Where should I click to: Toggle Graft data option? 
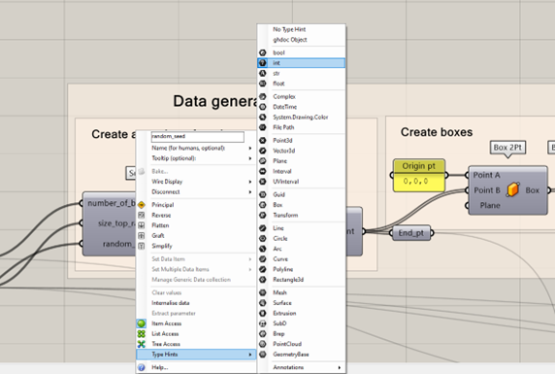196,236
